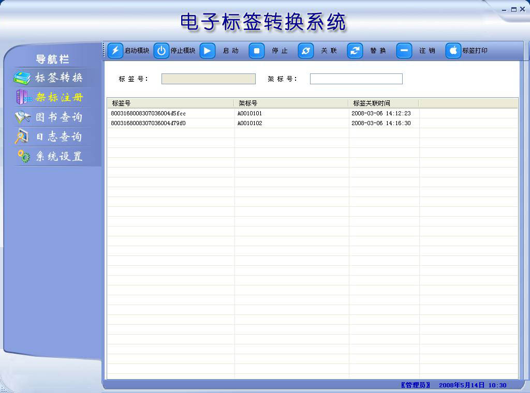Click the 启动模块 label
Viewport: 530px width, 393px height.
pyautogui.click(x=137, y=51)
